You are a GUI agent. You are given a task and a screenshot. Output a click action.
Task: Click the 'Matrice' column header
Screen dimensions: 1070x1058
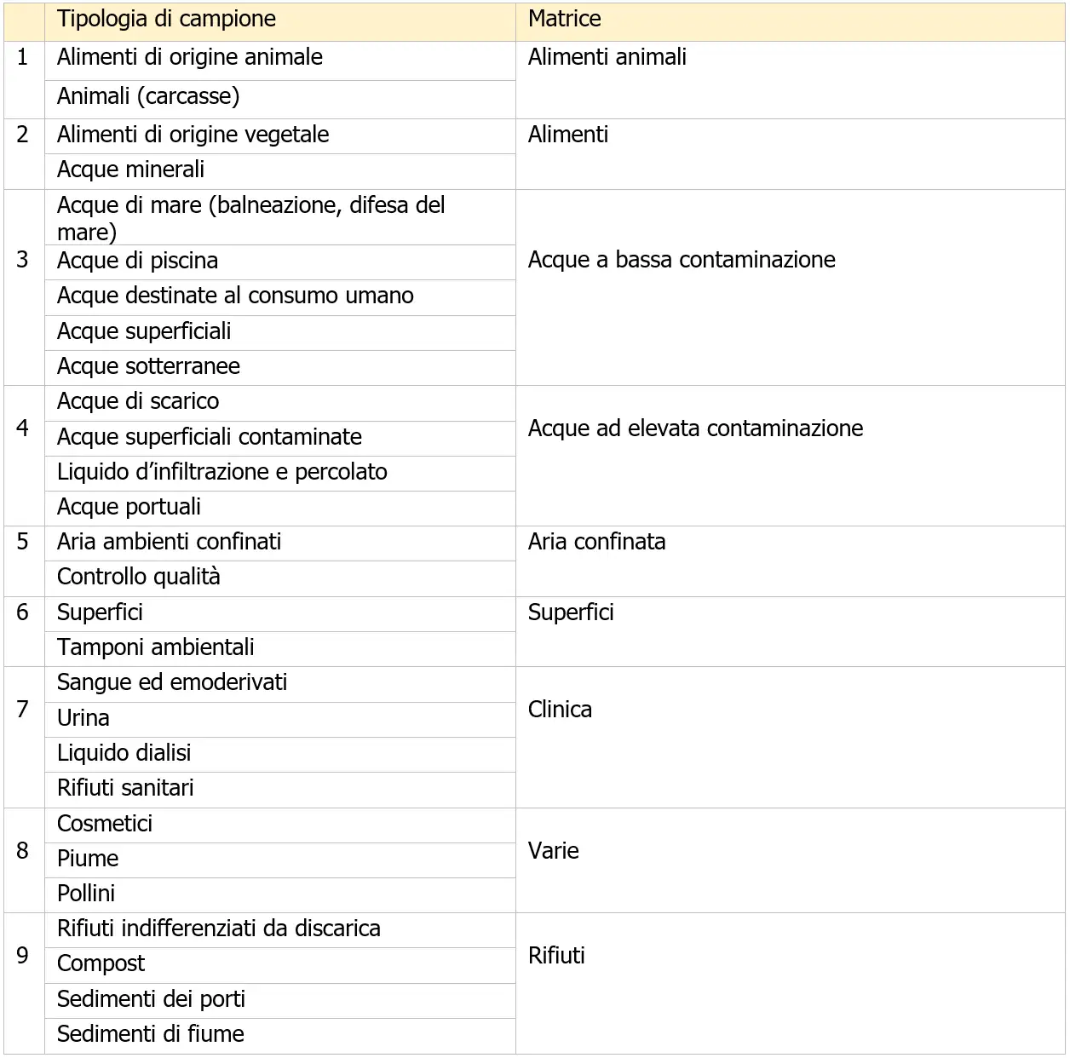[x=791, y=20]
